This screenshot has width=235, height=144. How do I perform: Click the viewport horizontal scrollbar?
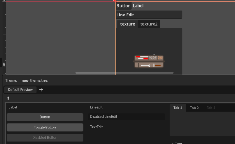click(x=124, y=73)
